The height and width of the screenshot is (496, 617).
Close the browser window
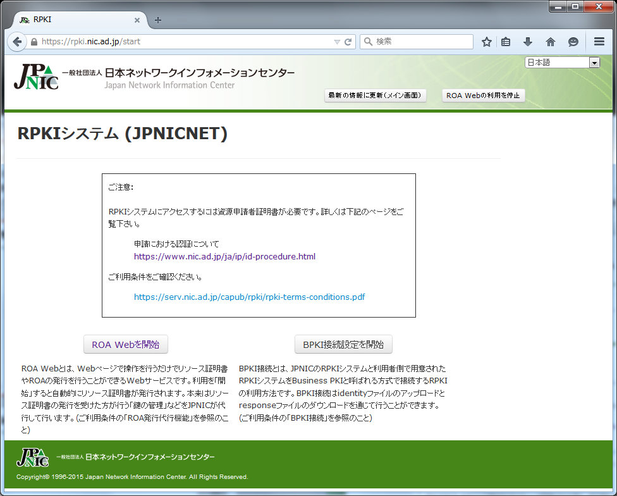click(599, 7)
